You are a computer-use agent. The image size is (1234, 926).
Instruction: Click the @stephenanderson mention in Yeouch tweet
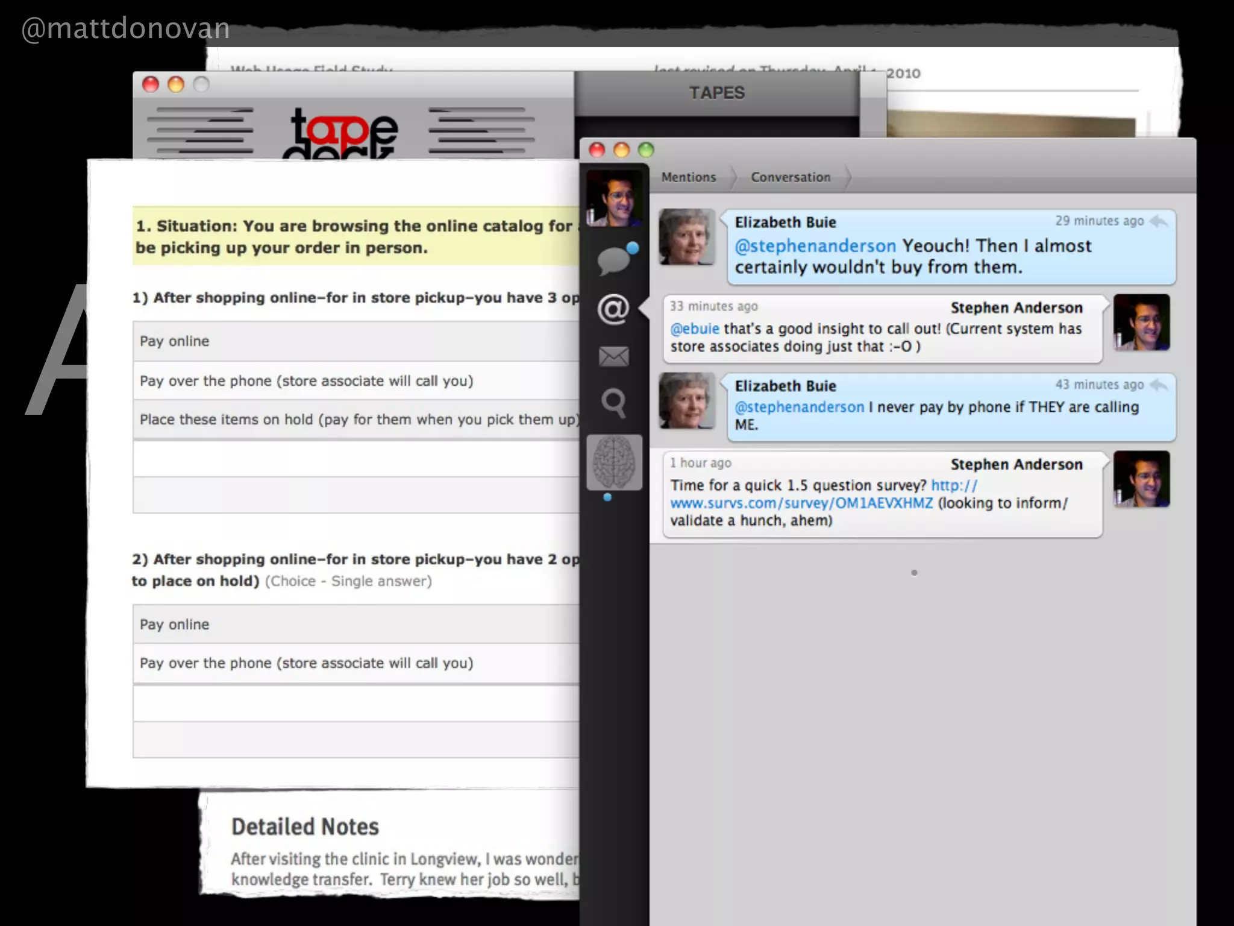[815, 246]
